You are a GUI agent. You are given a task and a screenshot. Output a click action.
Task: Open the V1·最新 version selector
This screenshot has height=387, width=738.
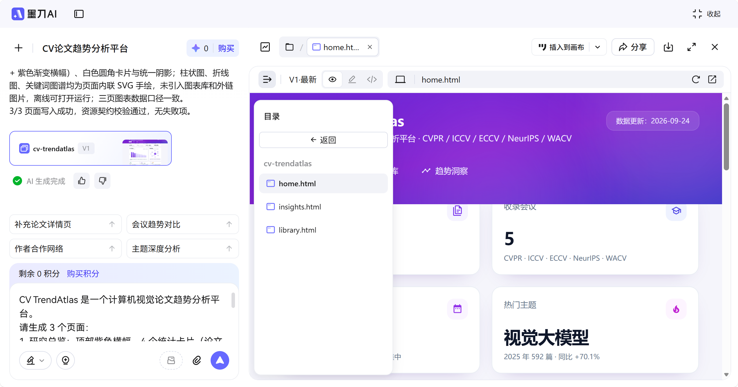303,80
